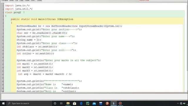This screenshot has width=188, height=106.
Task: Open File Explorer from the taskbar
Action: click(68, 103)
